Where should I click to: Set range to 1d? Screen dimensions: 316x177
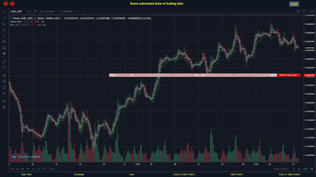pos(44,169)
